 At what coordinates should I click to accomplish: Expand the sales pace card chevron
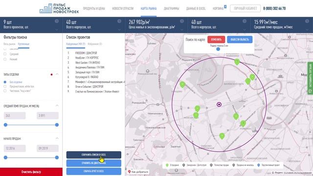307,29
